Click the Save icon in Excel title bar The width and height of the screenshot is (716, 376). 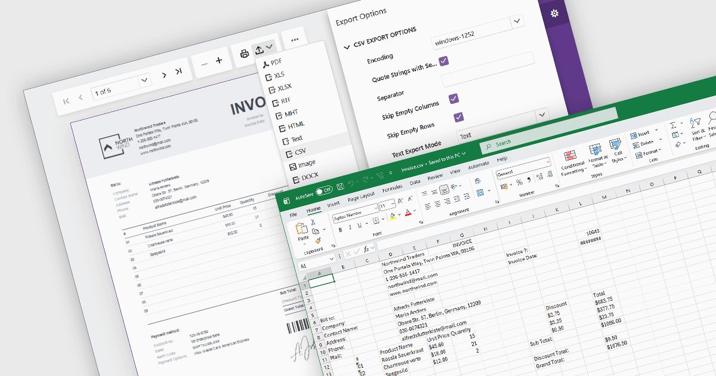click(340, 187)
